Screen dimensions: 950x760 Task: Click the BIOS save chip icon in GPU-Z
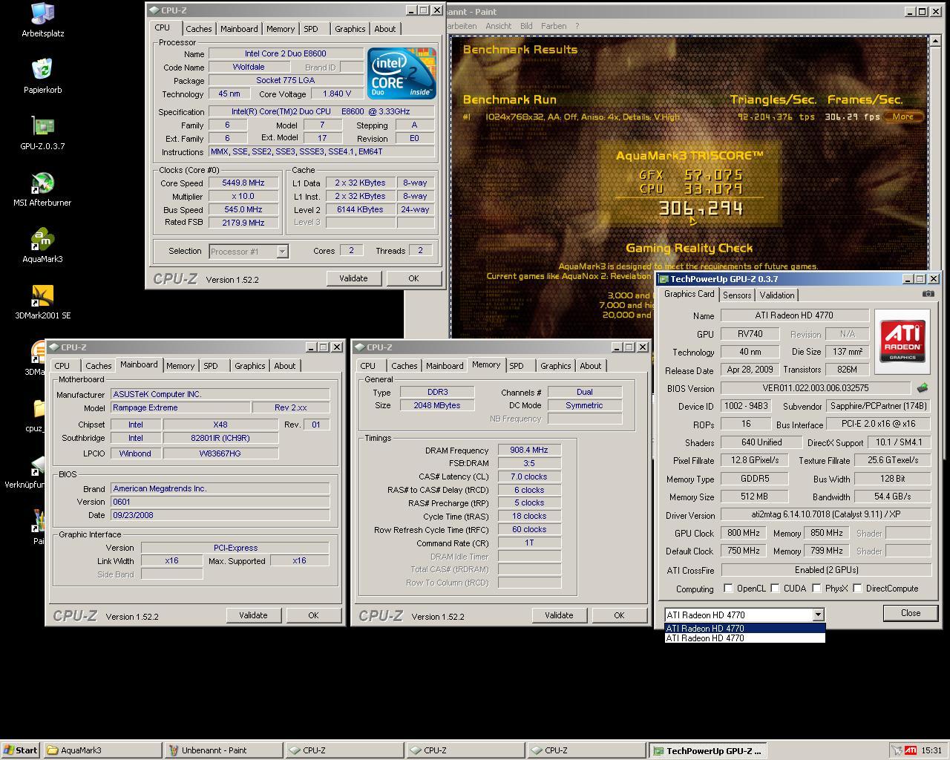tap(923, 387)
